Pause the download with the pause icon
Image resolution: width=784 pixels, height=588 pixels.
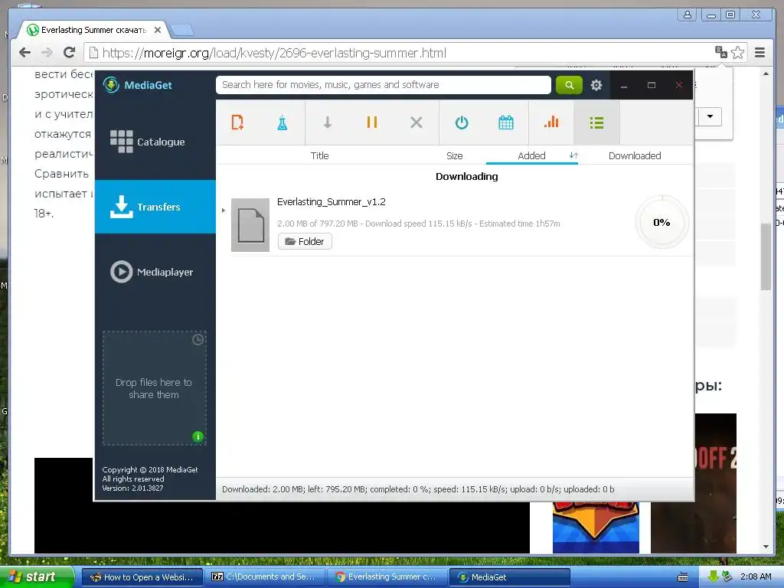point(371,122)
